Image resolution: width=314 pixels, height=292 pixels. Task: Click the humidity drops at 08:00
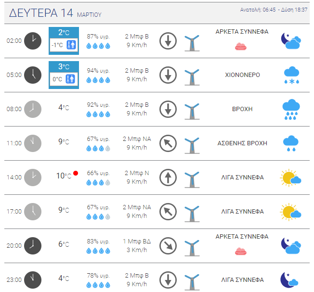98,114
